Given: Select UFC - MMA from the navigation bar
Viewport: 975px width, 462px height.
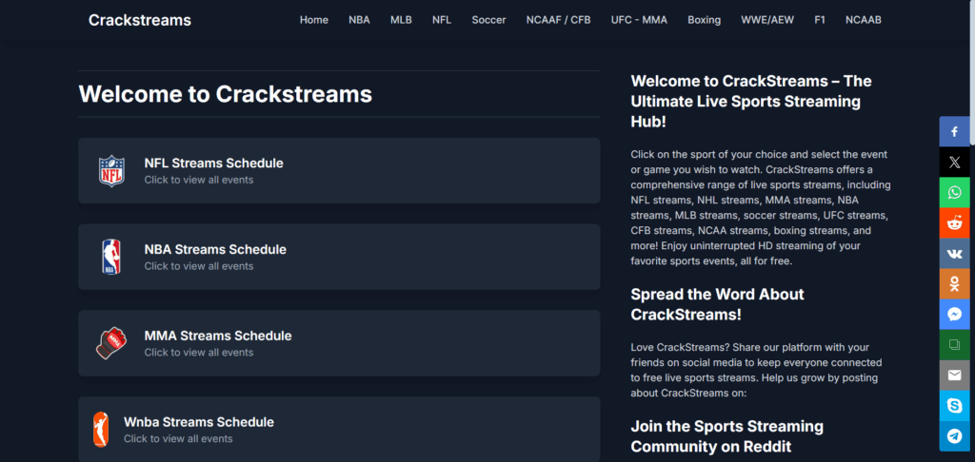Looking at the screenshot, I should (639, 20).
